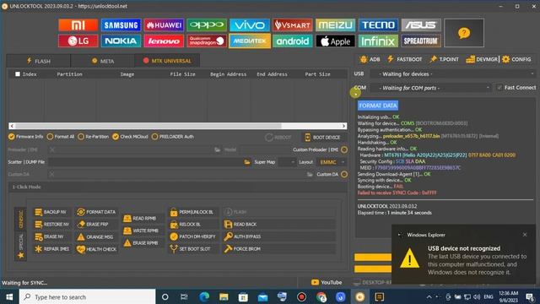Open the Super Map dropdown

click(287, 162)
